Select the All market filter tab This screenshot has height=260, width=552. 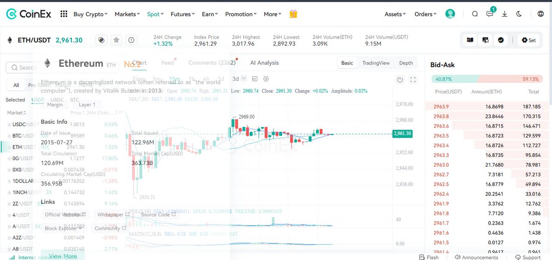[x=16, y=85]
